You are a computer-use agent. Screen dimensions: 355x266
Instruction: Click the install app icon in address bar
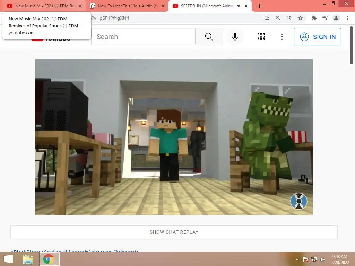coord(267,18)
